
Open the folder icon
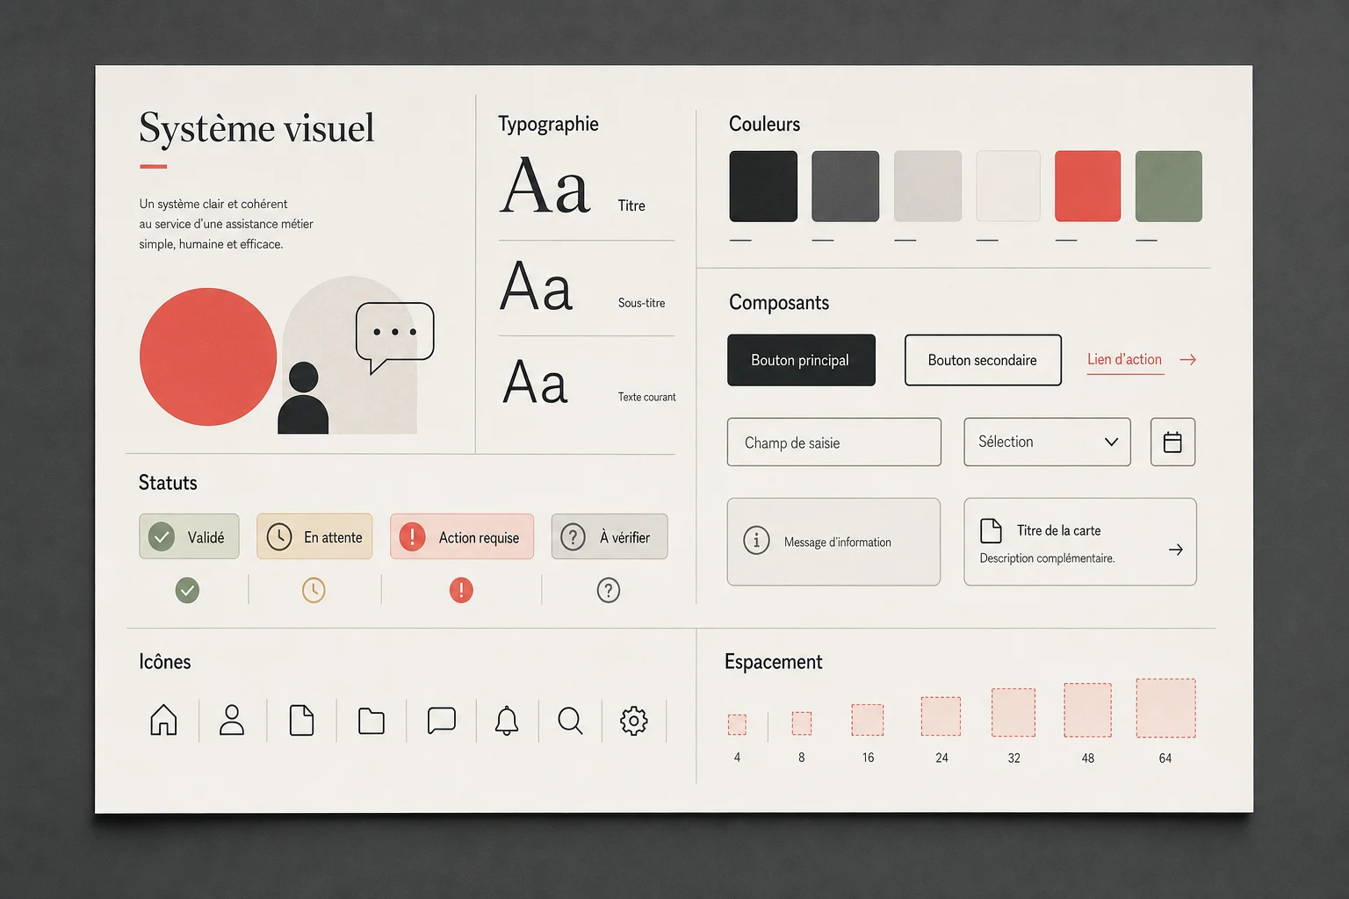[372, 721]
